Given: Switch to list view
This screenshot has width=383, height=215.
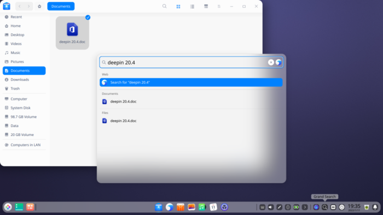Looking at the screenshot, I should [x=192, y=7].
